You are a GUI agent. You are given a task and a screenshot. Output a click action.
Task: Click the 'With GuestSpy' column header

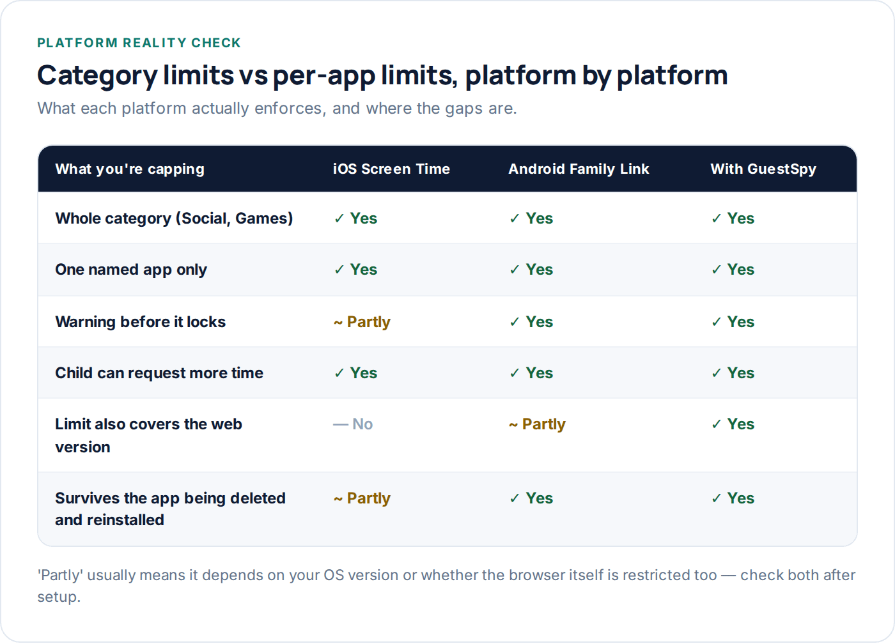point(763,169)
